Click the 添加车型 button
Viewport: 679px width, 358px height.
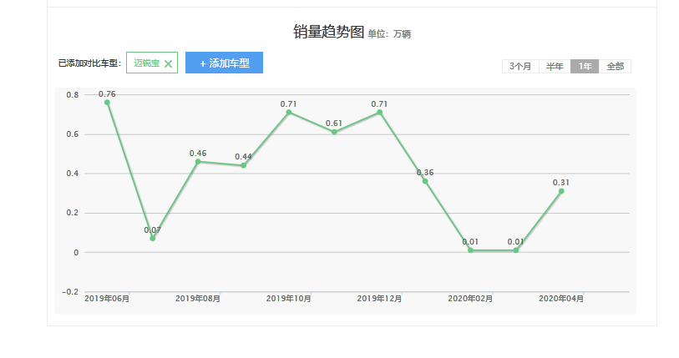coord(224,63)
